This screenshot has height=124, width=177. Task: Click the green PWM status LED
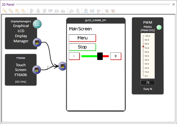pos(159,27)
